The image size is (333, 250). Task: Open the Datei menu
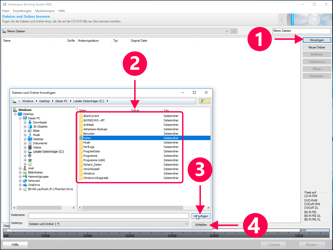pos(6,11)
